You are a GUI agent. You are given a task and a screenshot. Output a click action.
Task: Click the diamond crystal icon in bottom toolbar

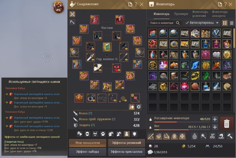pos(159,136)
